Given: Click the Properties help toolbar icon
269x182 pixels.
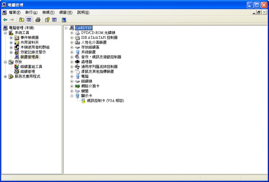Looking at the screenshot, I should pyautogui.click(x=47, y=20).
